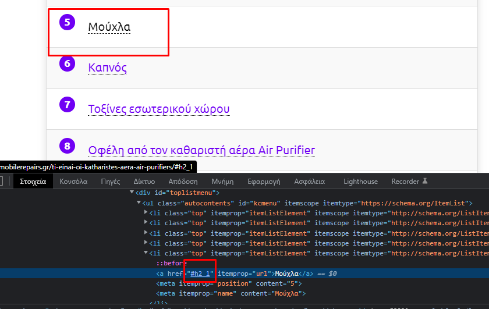Select the numbered circle 6 bullet
Image resolution: width=489 pixels, height=309 pixels.
pos(68,63)
